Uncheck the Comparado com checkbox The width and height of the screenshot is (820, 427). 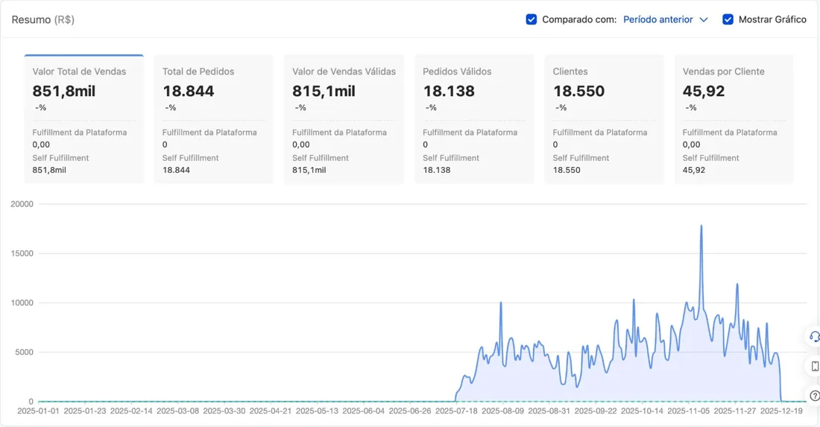[x=531, y=19]
